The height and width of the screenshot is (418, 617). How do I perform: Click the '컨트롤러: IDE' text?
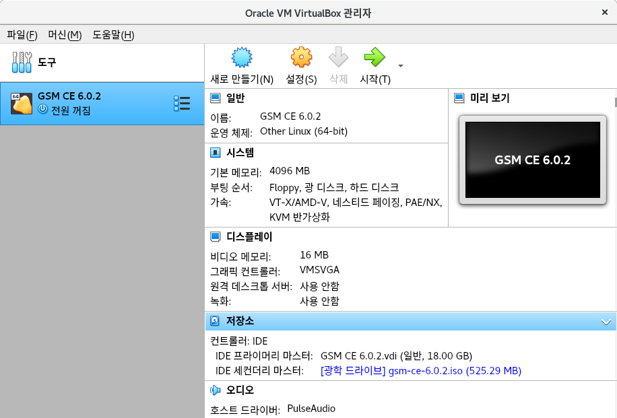239,341
